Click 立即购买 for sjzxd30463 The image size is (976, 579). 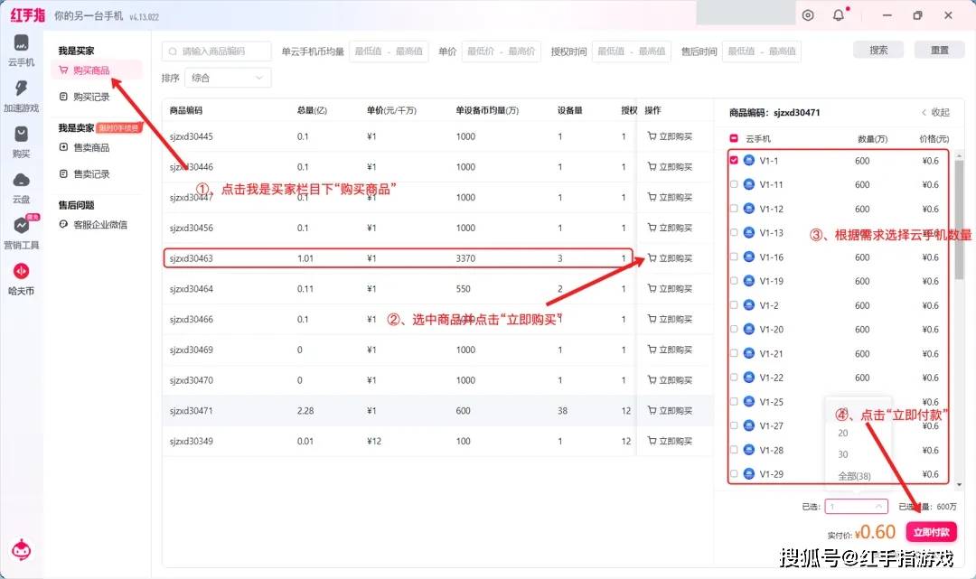[x=670, y=258]
